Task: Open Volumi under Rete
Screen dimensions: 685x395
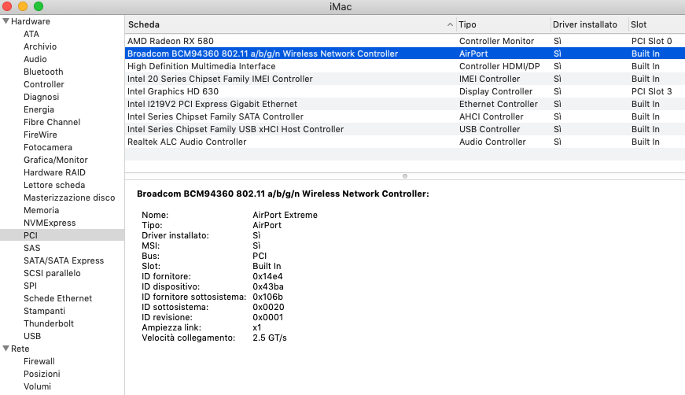Action: pyautogui.click(x=37, y=386)
